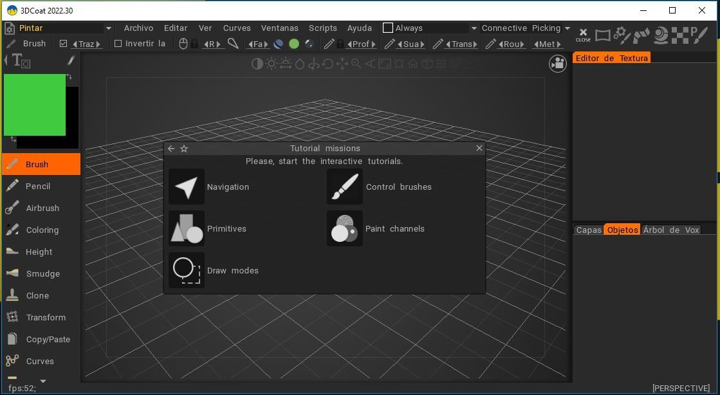
Task: Expand more tools arrow below Curves
Action: click(x=43, y=381)
